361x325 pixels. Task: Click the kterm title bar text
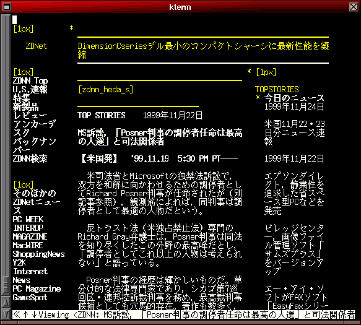point(180,7)
